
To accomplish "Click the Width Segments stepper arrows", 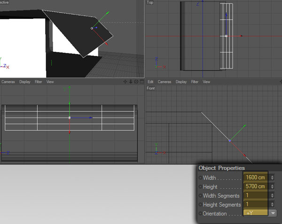I will click(272, 195).
